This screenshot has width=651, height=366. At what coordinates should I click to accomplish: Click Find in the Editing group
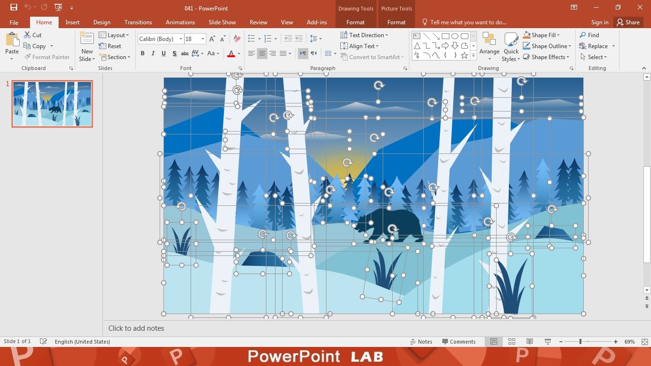[x=589, y=35]
